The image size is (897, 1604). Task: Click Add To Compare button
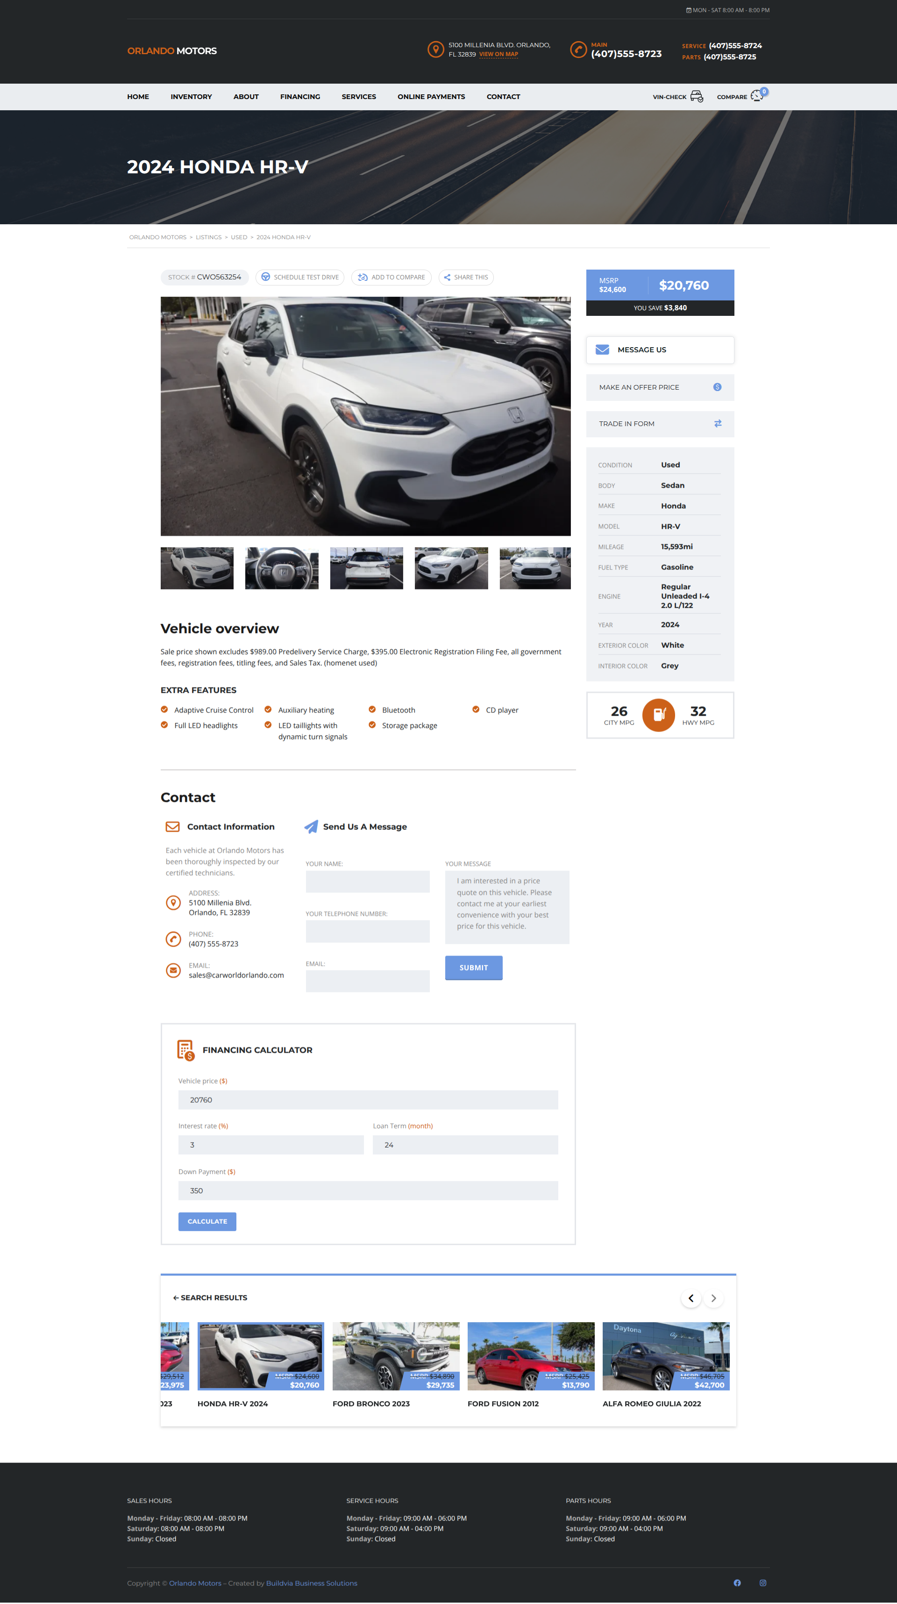392,277
